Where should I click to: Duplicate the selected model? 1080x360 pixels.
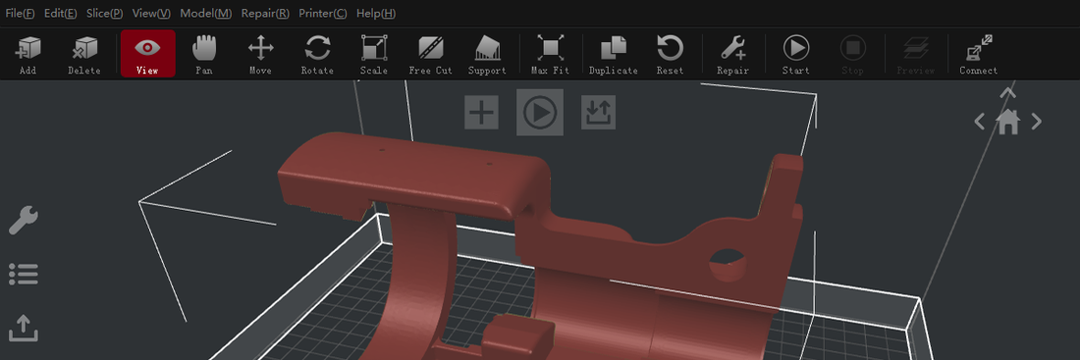(613, 54)
